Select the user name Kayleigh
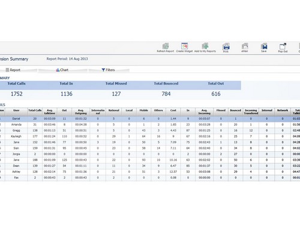The width and height of the screenshot is (300, 225). 16,136
